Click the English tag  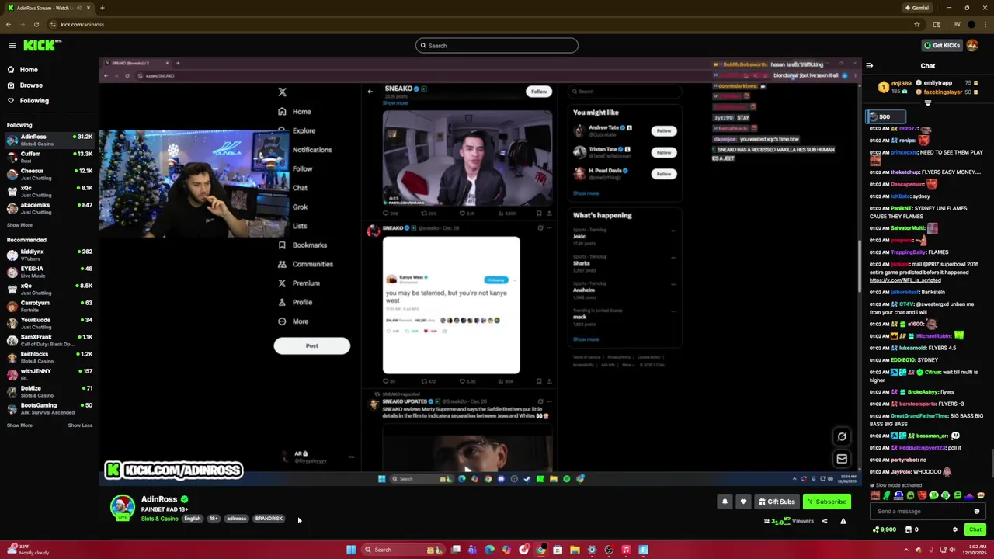coord(192,519)
